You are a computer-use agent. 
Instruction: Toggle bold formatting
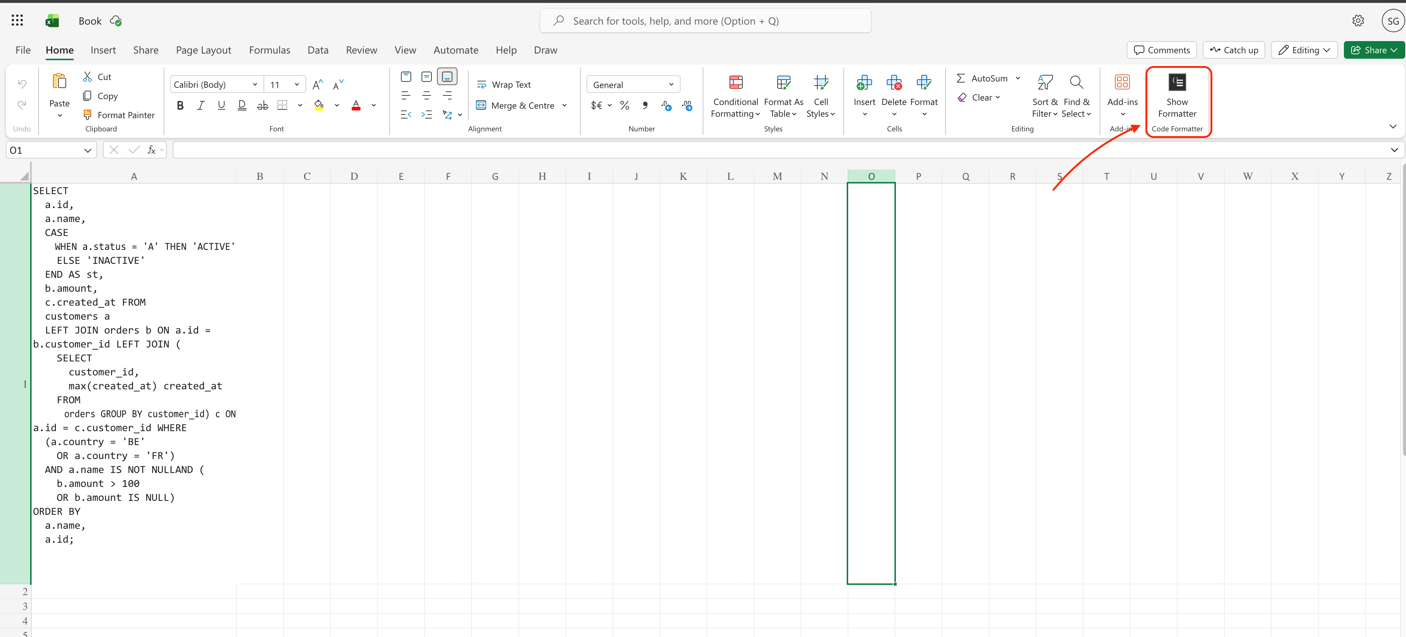(180, 105)
